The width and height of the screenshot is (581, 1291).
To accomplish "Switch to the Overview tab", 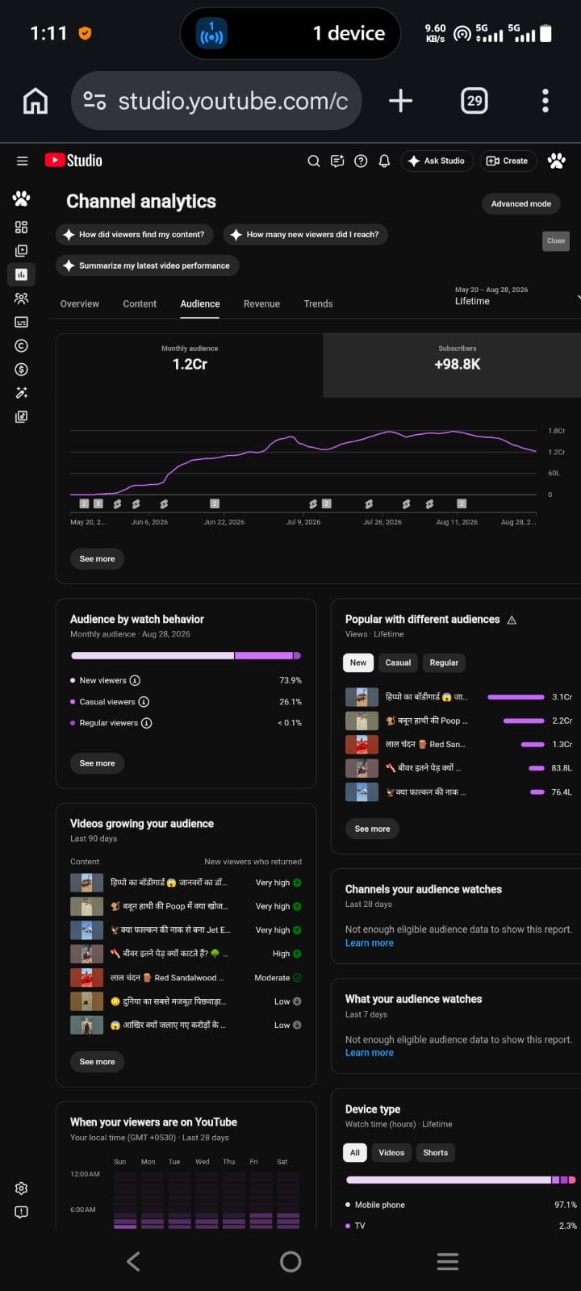I will [x=80, y=304].
